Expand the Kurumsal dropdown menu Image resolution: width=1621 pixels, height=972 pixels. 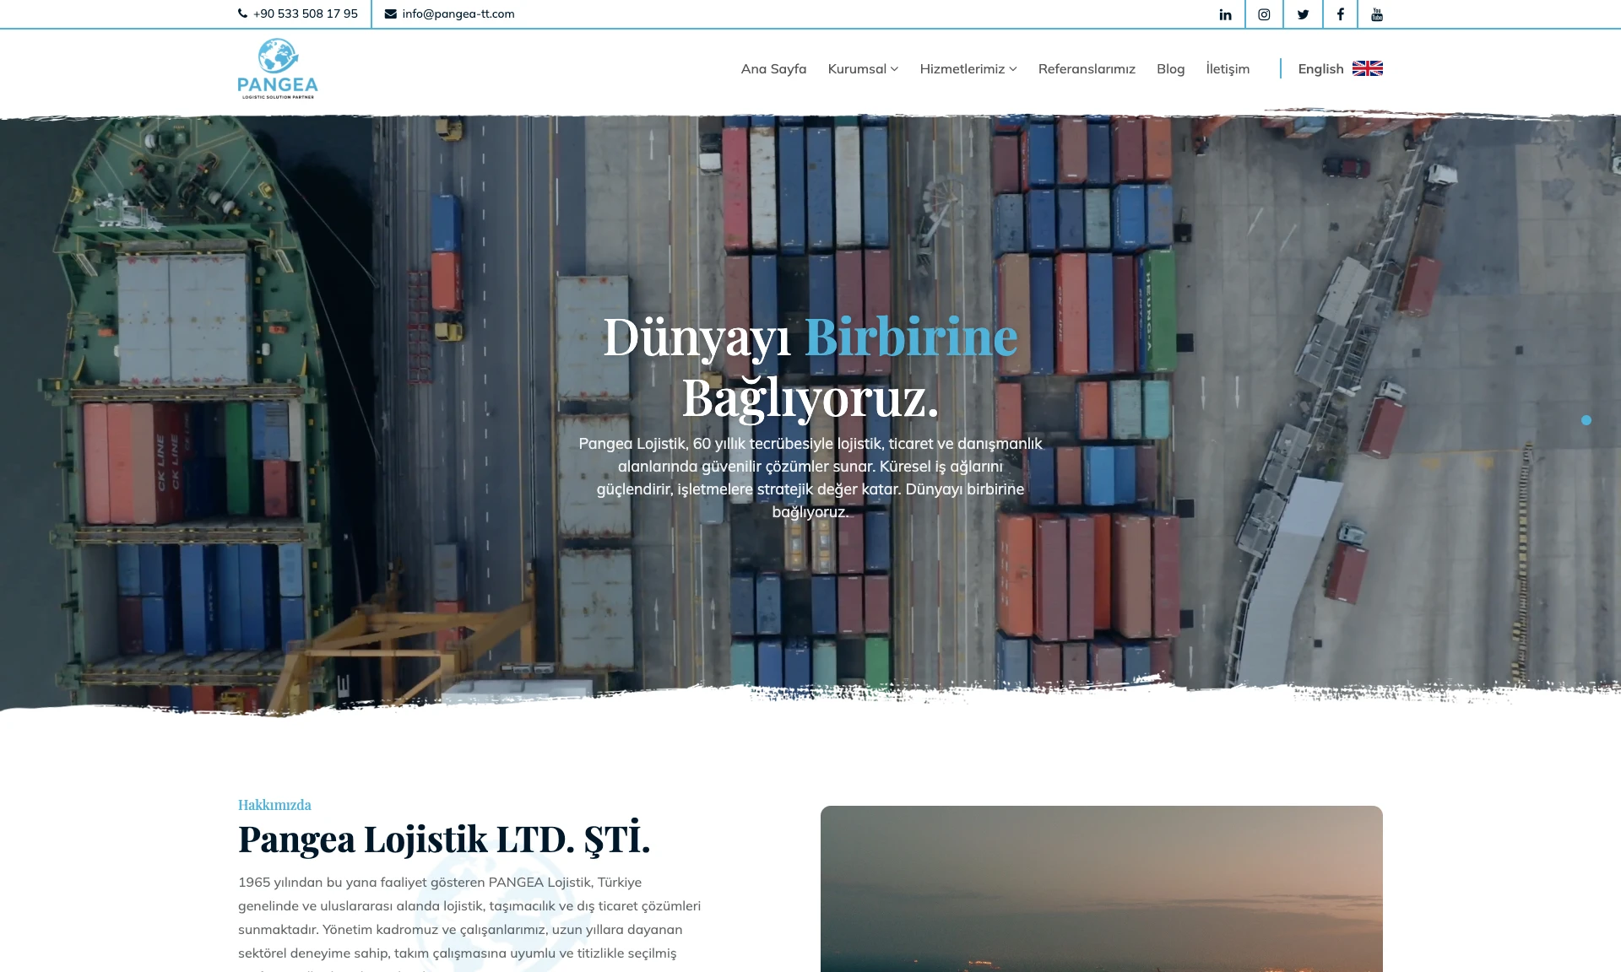pos(863,69)
